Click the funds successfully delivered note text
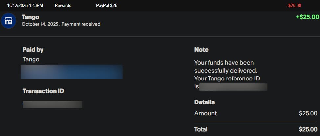 pos(225,66)
